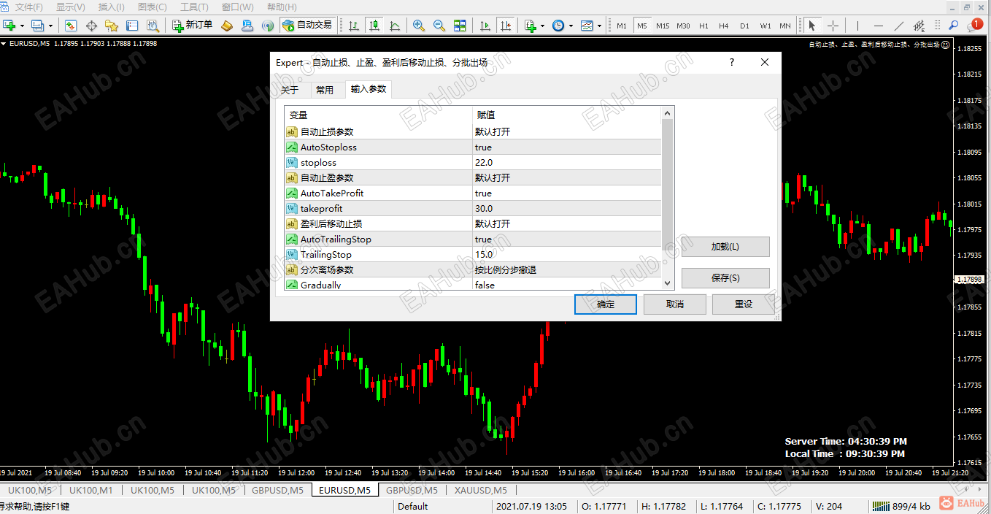Select the horizontal line tool
This screenshot has height=514, width=991.
879,26
